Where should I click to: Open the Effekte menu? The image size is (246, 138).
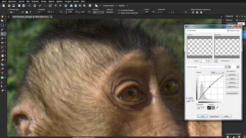44,2
